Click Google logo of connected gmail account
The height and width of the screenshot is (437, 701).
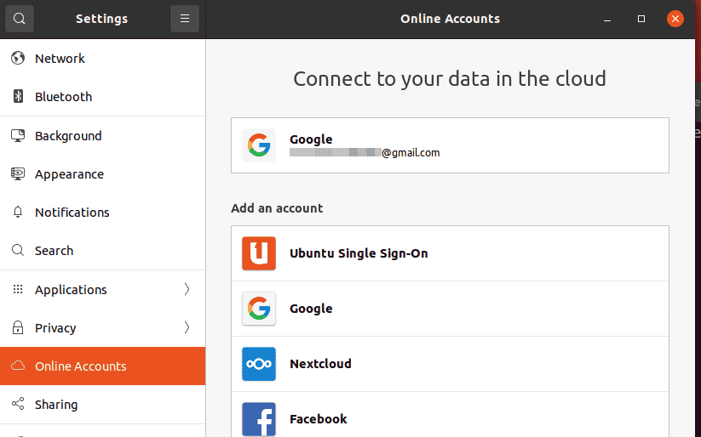tap(259, 145)
